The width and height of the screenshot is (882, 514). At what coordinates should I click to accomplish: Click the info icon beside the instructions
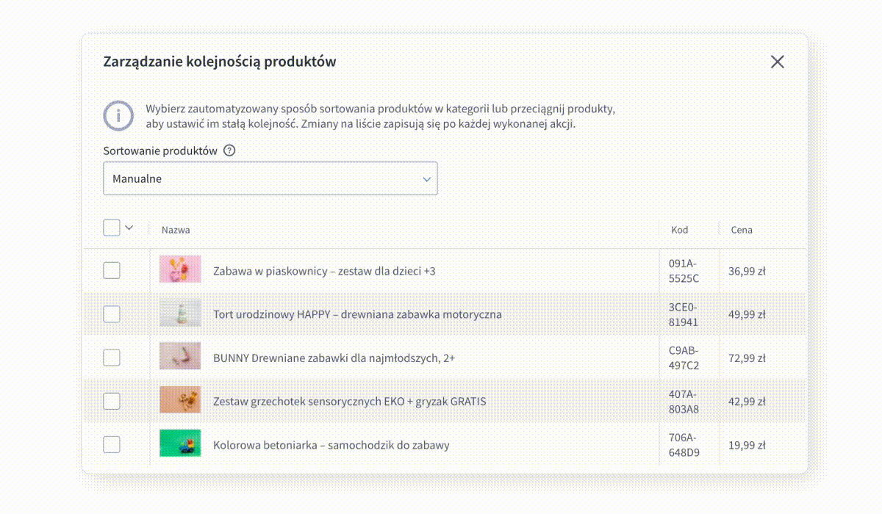tap(118, 116)
